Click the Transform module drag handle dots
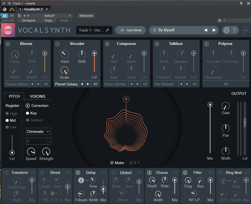This screenshot has width=251, height=204. point(32,172)
